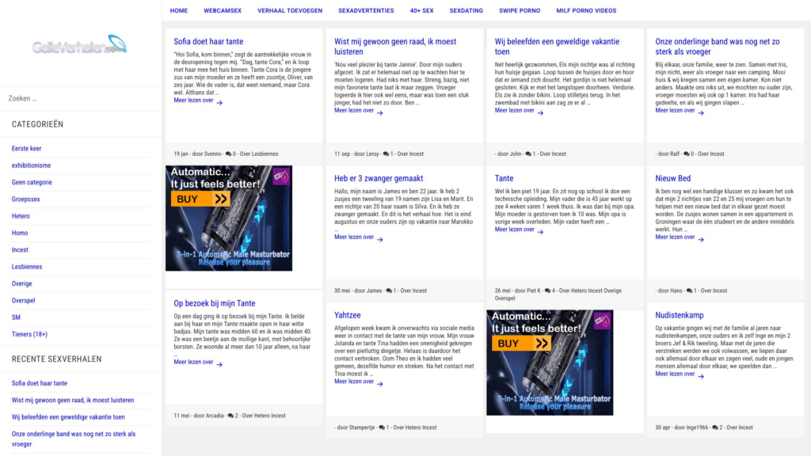The width and height of the screenshot is (811, 456).
Task: Click the comment bubble icon in Svenno's post
Action: [229, 154]
